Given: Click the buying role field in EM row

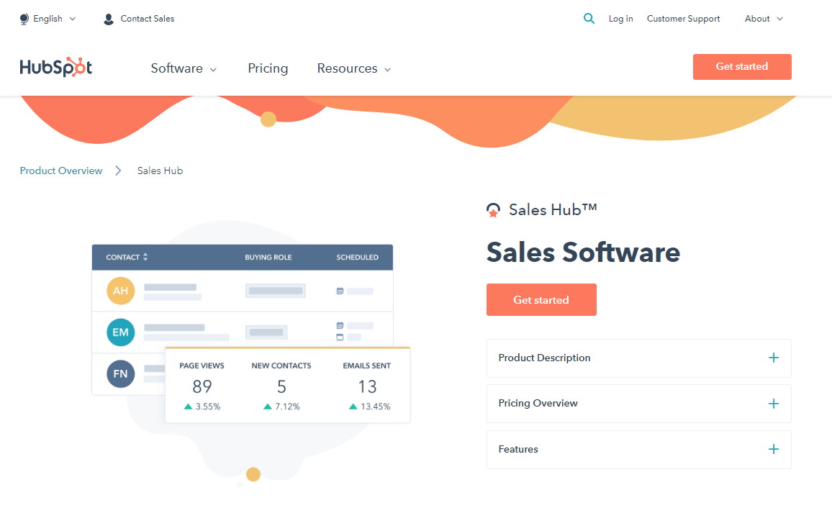Looking at the screenshot, I should (266, 332).
